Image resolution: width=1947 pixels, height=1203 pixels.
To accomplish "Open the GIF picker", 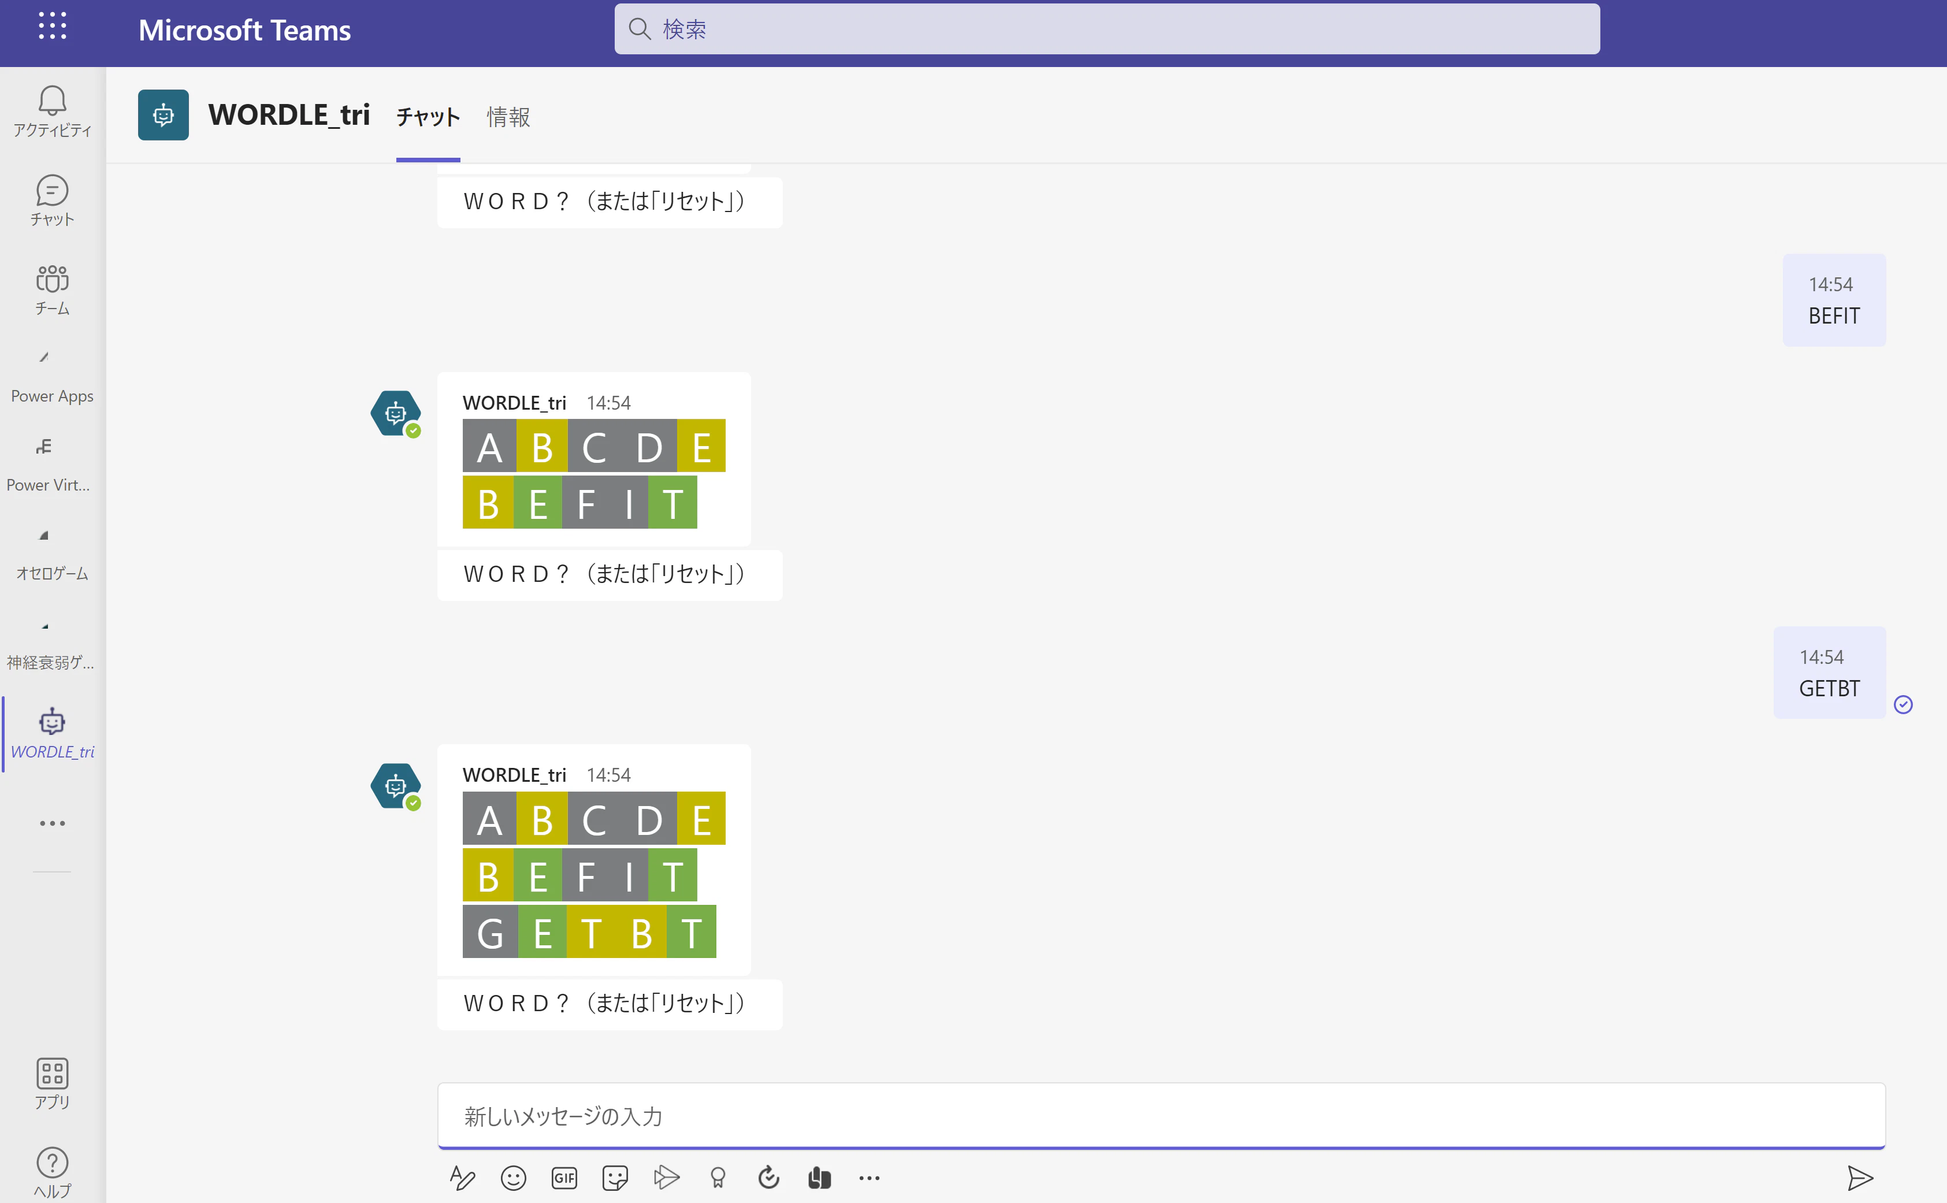I will pyautogui.click(x=564, y=1178).
